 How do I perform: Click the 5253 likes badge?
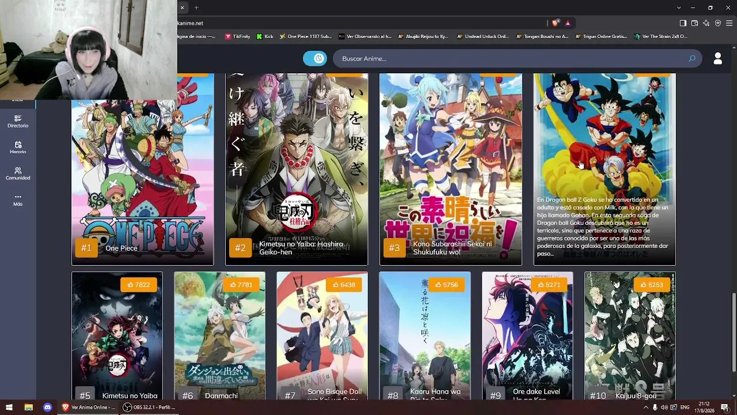click(x=652, y=285)
